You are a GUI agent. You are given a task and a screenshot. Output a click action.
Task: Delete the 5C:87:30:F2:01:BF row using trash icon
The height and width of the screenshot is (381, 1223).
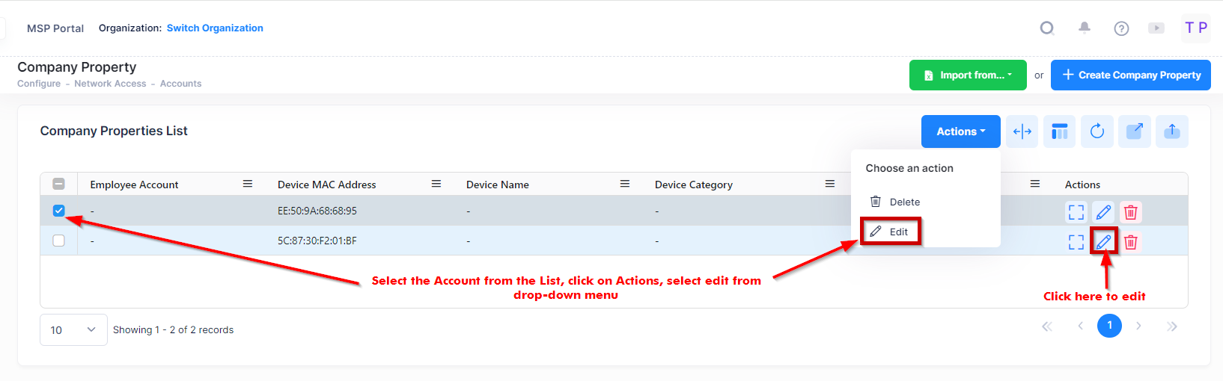1131,242
